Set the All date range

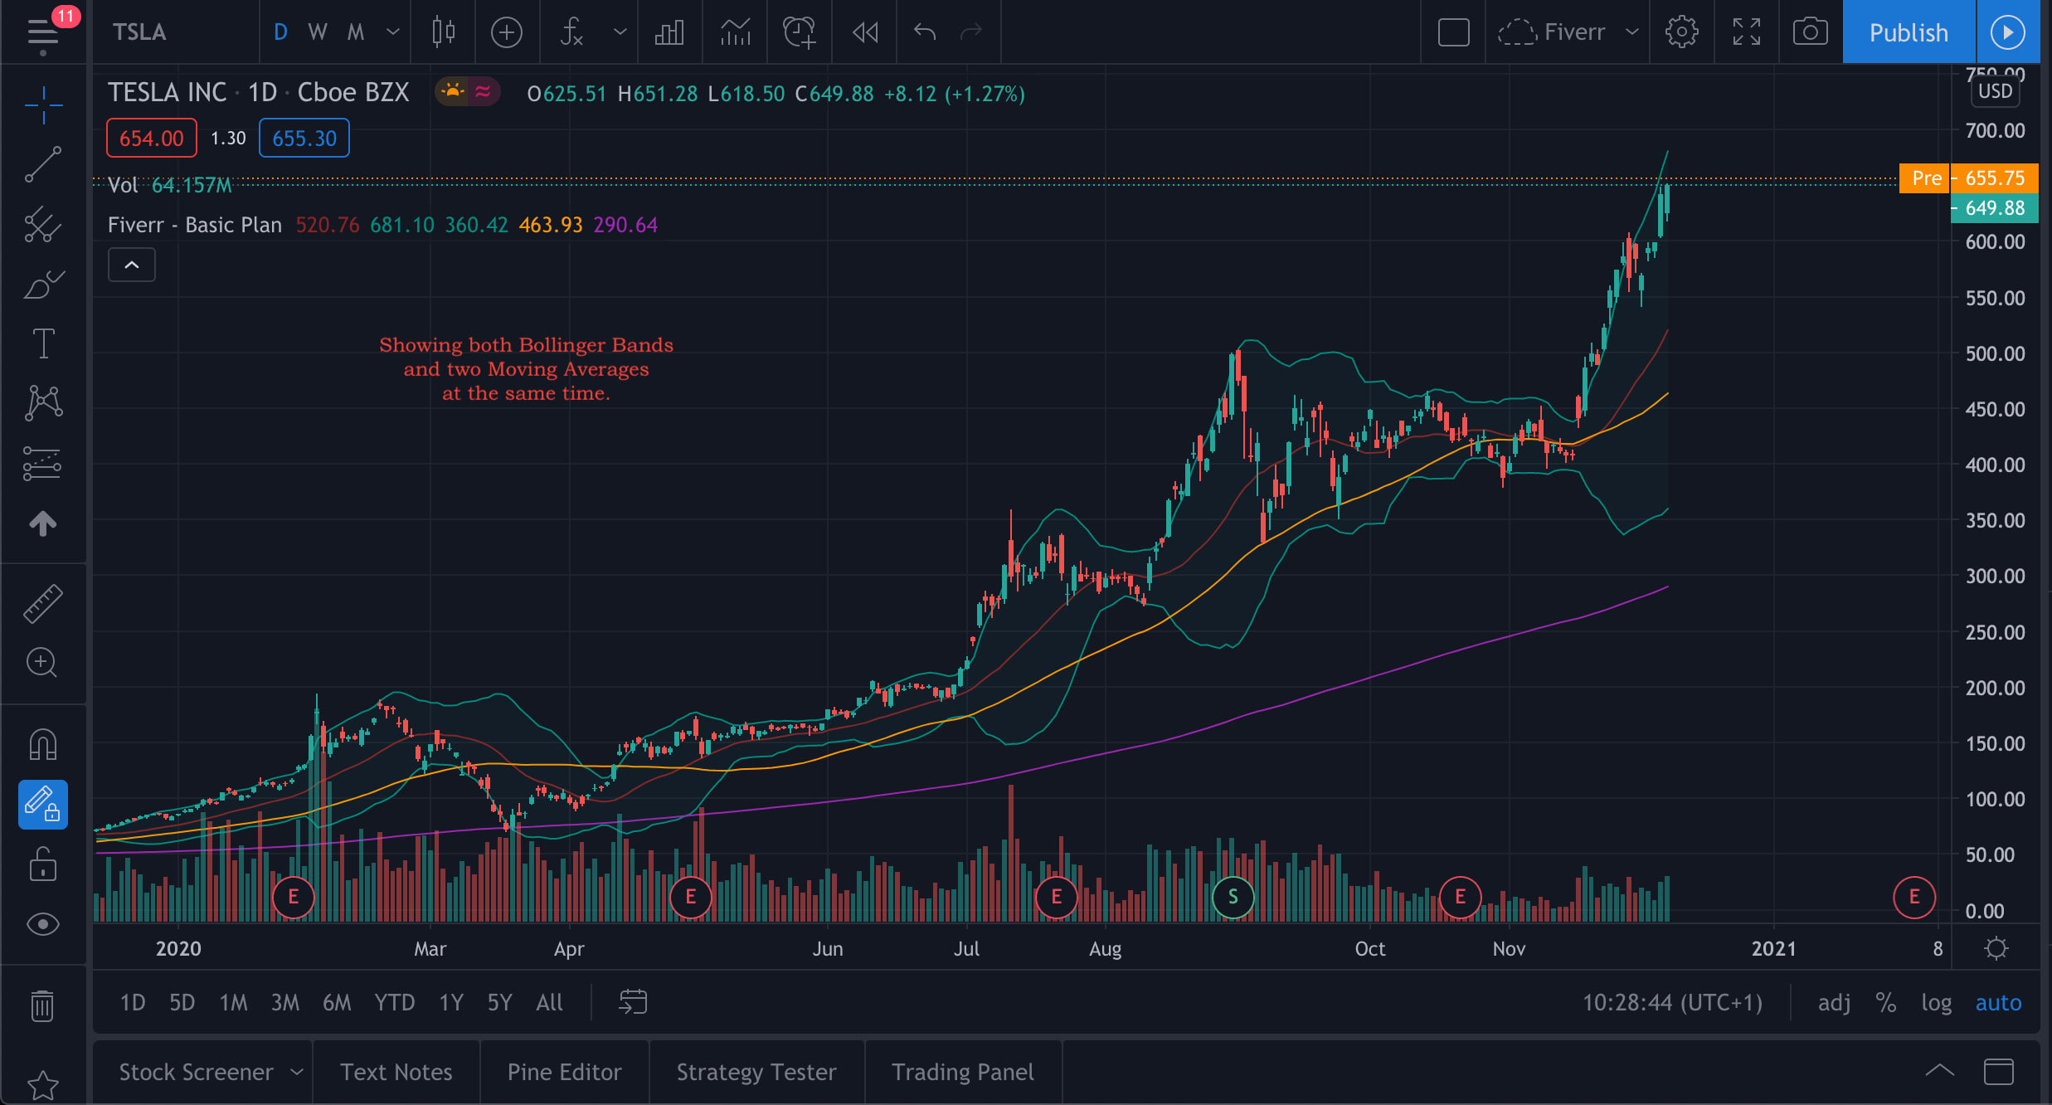[x=549, y=1002]
